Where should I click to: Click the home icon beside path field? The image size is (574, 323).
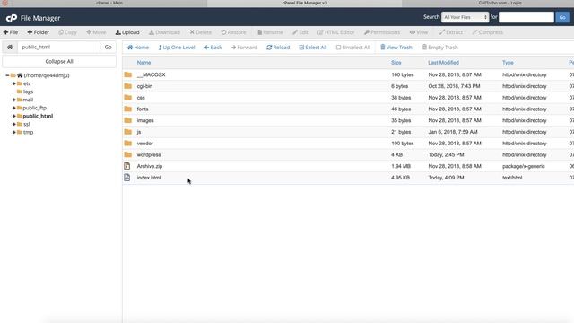click(x=10, y=47)
